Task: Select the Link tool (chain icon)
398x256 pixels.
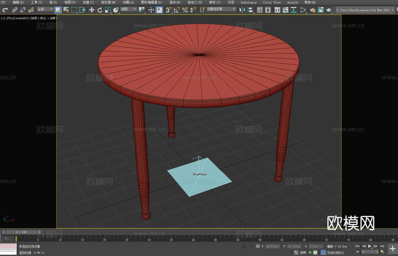Action: [15, 10]
